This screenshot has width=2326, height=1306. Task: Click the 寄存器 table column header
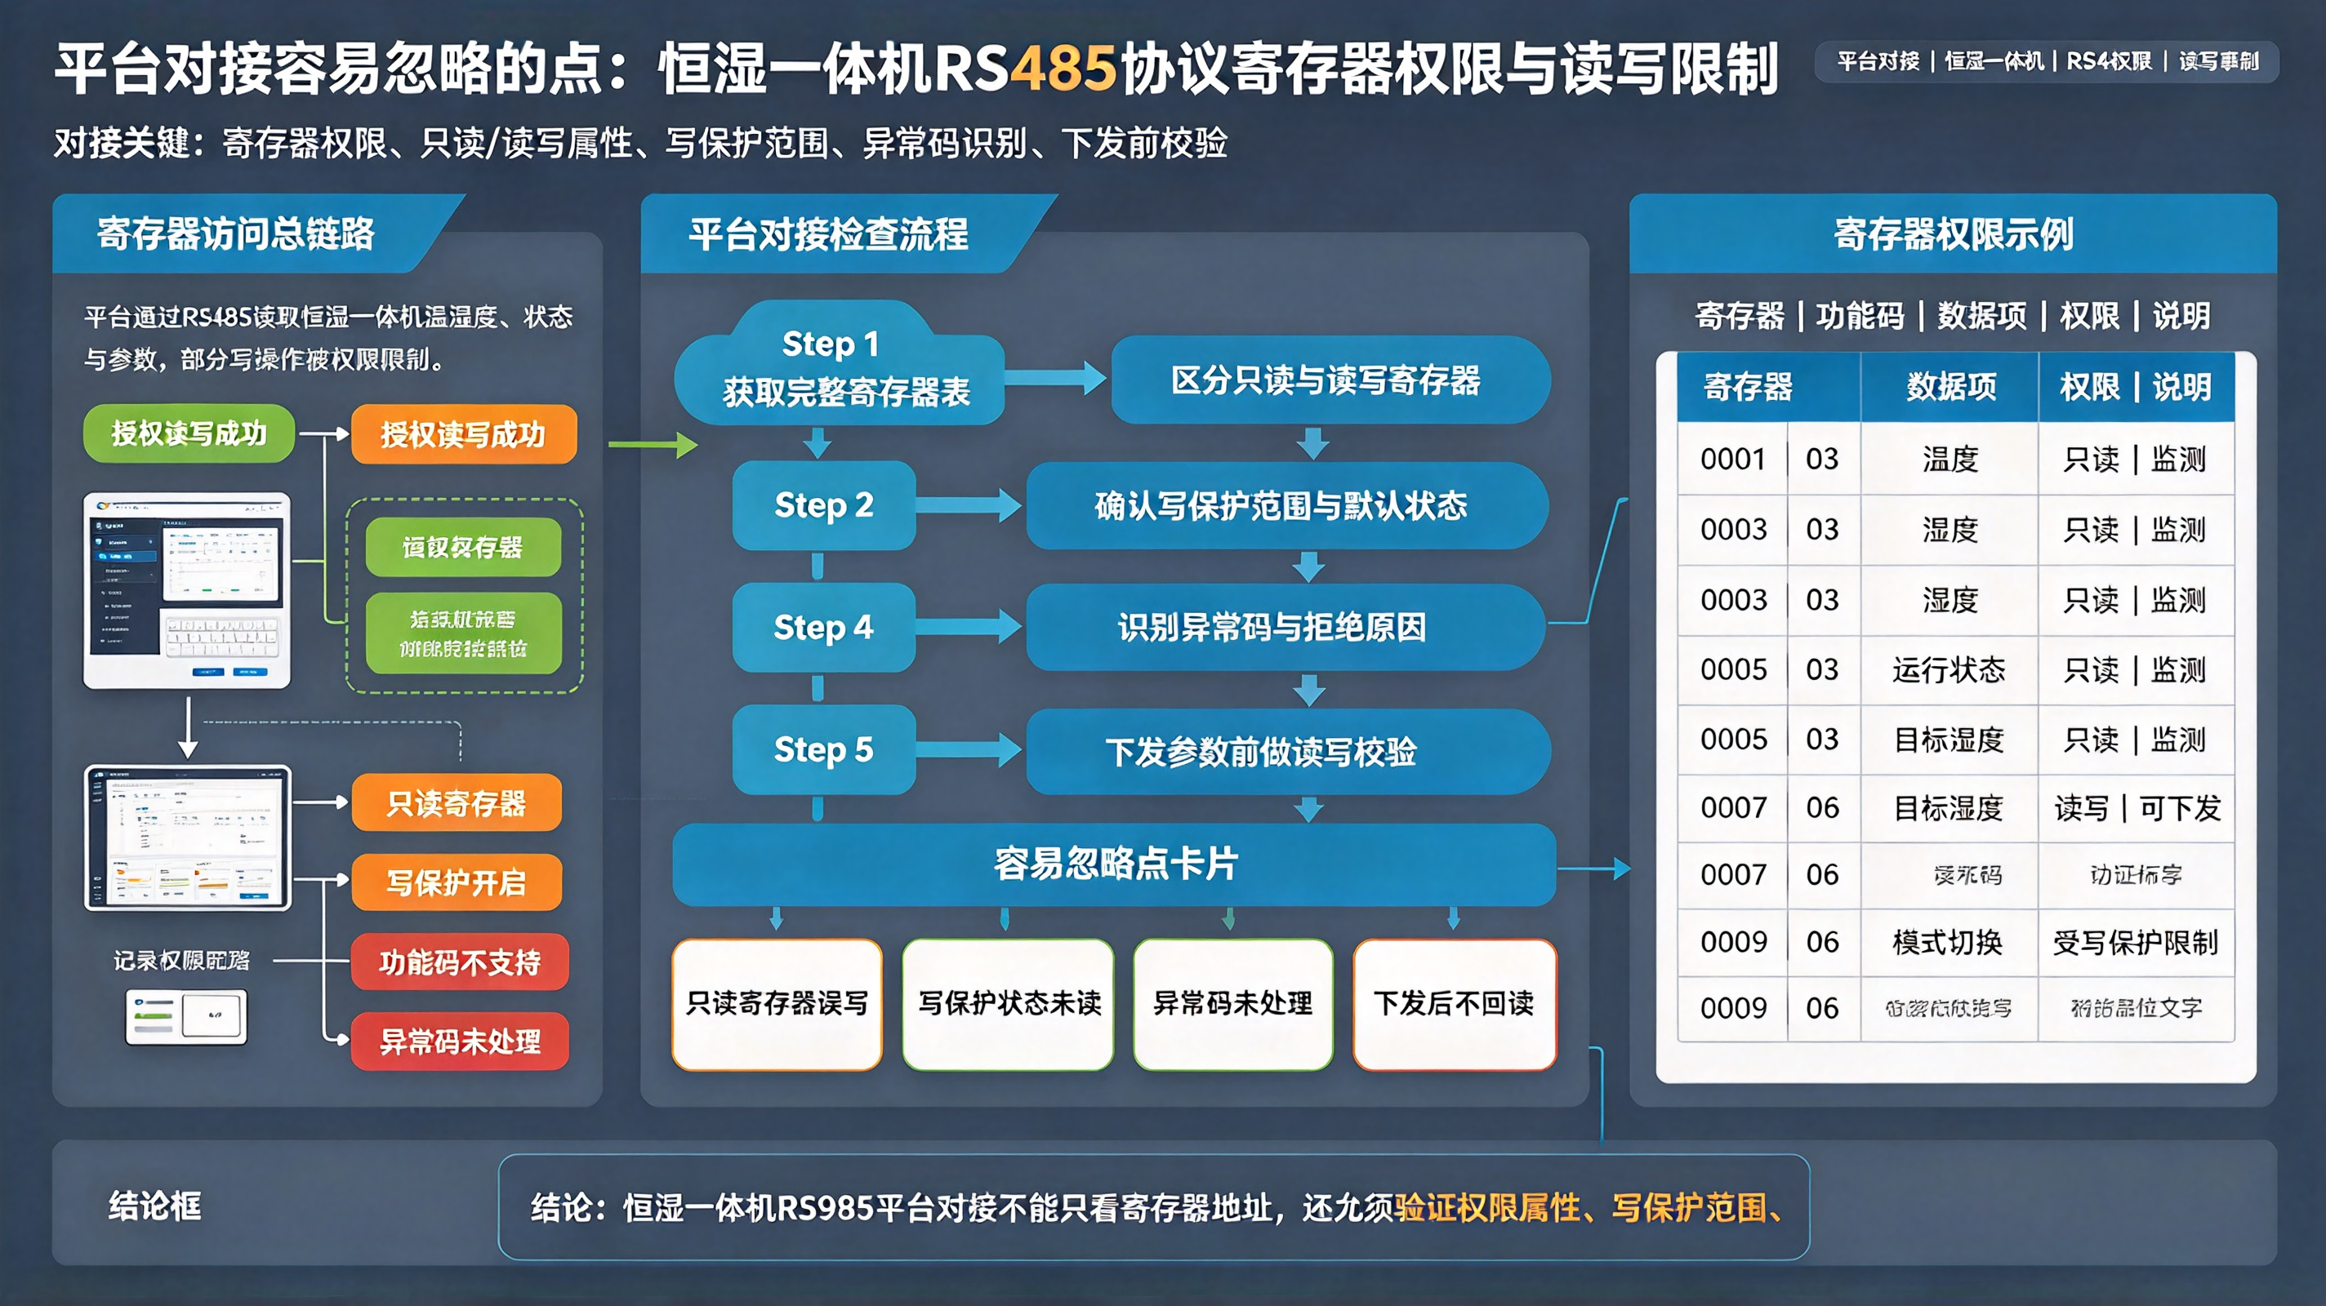pyautogui.click(x=1768, y=387)
